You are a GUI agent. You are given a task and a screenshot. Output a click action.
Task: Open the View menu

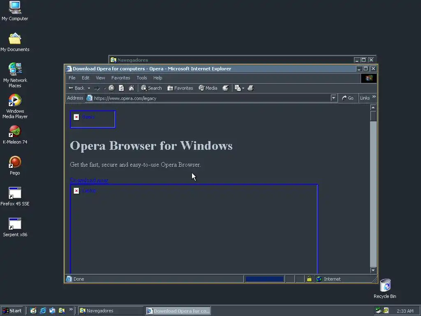100,78
